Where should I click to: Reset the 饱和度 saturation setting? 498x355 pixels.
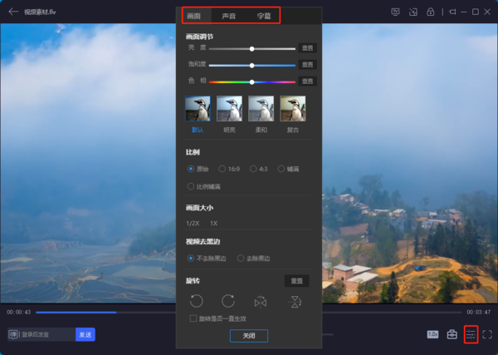tap(307, 65)
